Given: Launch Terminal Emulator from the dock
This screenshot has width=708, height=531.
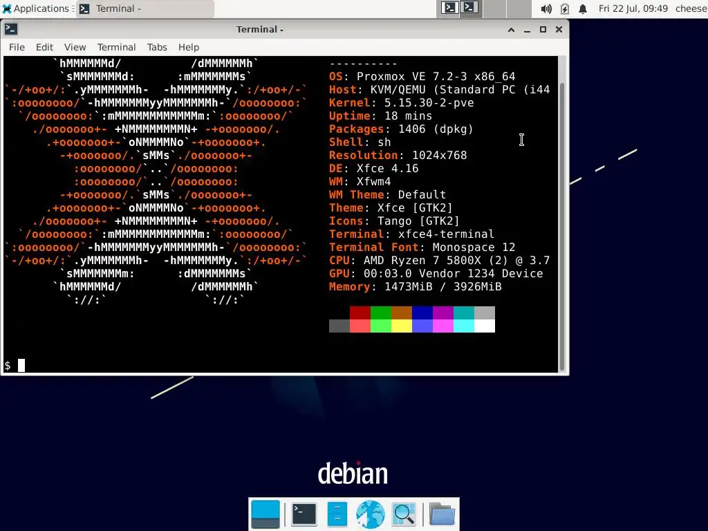Looking at the screenshot, I should click(x=304, y=514).
